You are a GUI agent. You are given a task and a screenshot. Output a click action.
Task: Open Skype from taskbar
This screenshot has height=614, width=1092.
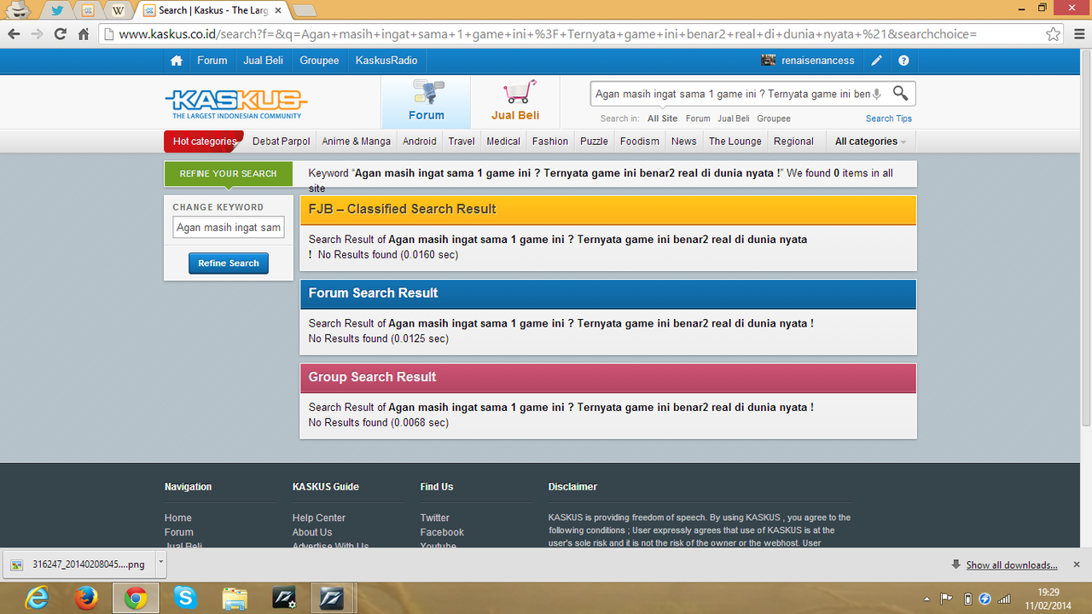[184, 598]
